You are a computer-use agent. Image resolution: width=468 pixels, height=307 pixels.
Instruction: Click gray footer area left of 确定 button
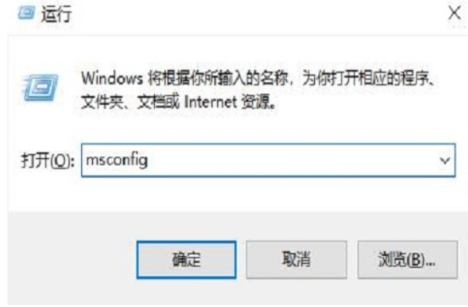coord(71,259)
